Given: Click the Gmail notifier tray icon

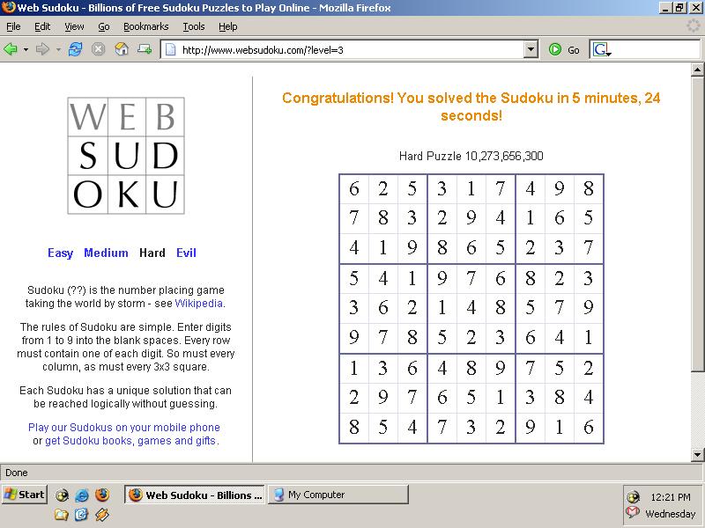Looking at the screenshot, I should point(633,513).
